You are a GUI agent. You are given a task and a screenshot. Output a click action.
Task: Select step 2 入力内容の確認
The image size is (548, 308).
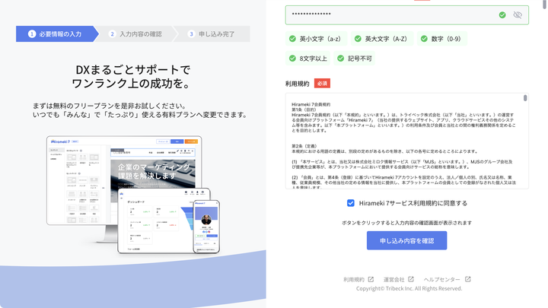(137, 34)
